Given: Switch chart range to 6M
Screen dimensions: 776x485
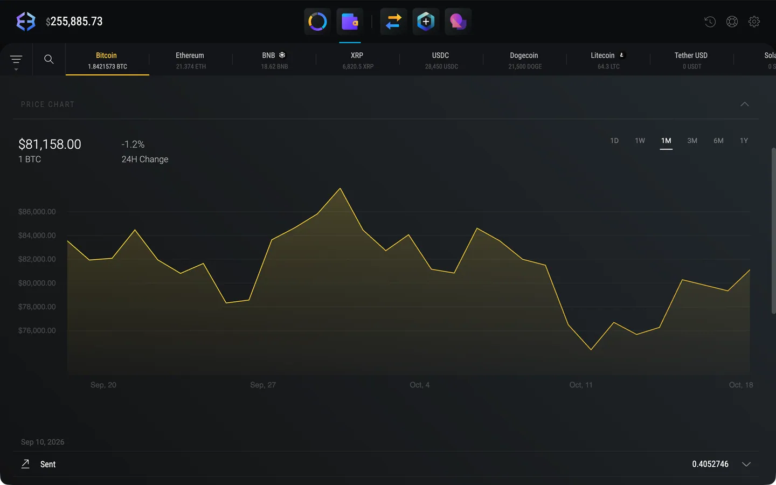Looking at the screenshot, I should pos(718,141).
